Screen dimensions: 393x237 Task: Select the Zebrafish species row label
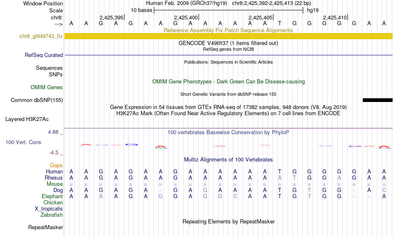click(52, 215)
